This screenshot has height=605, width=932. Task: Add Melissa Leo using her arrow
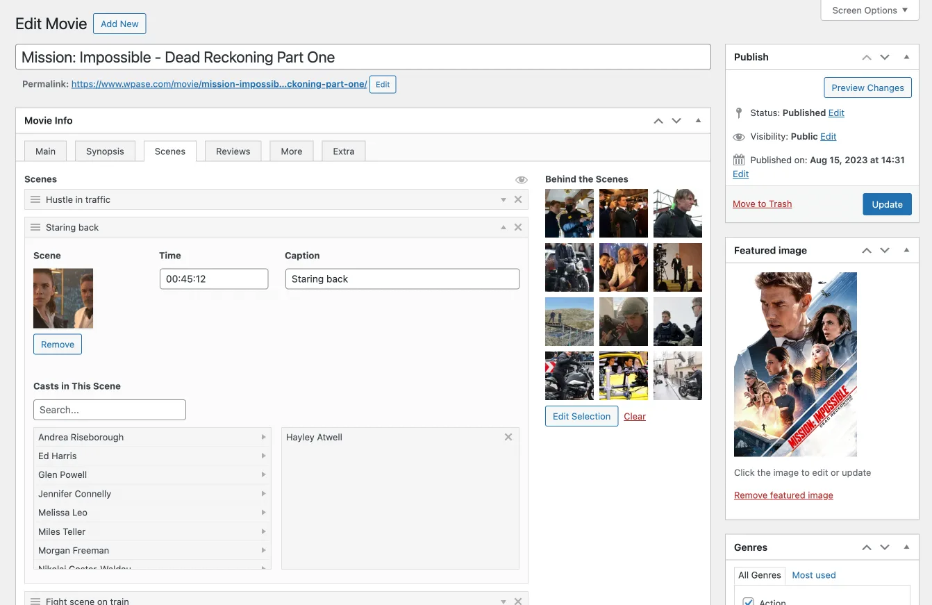[263, 512]
